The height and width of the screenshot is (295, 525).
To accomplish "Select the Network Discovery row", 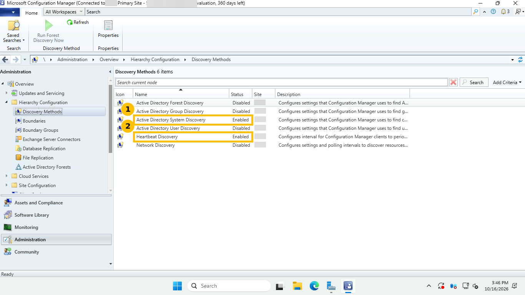I will tap(261, 145).
